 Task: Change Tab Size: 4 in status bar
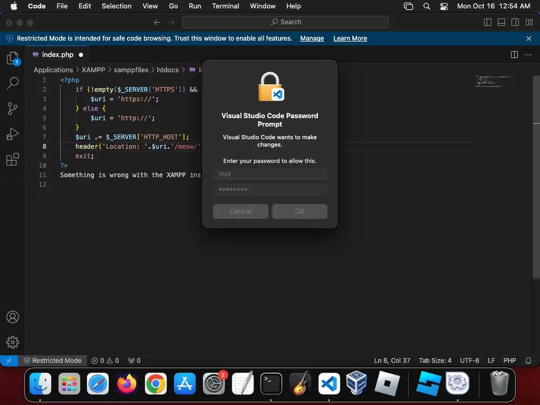coord(435,361)
